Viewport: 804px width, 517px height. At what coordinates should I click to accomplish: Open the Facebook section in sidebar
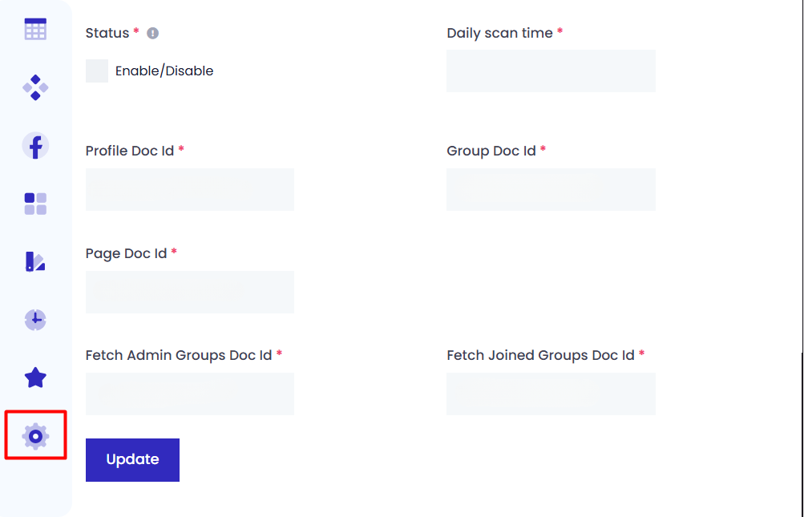point(35,145)
